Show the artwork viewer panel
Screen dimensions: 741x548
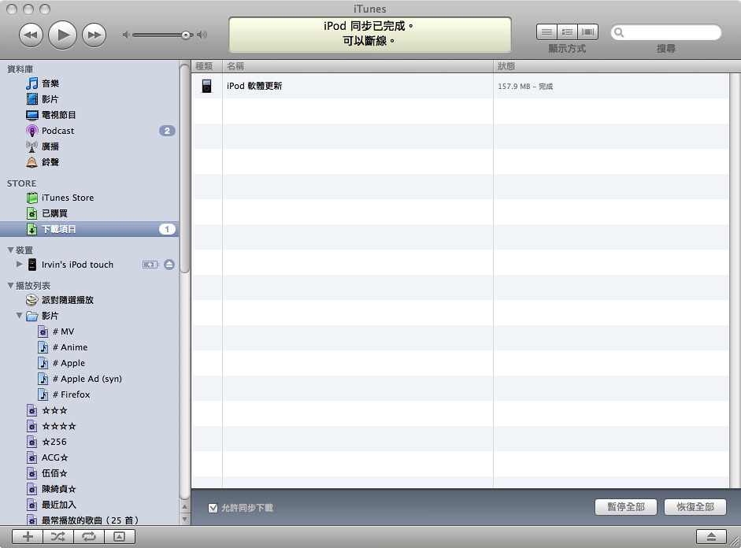pos(119,536)
